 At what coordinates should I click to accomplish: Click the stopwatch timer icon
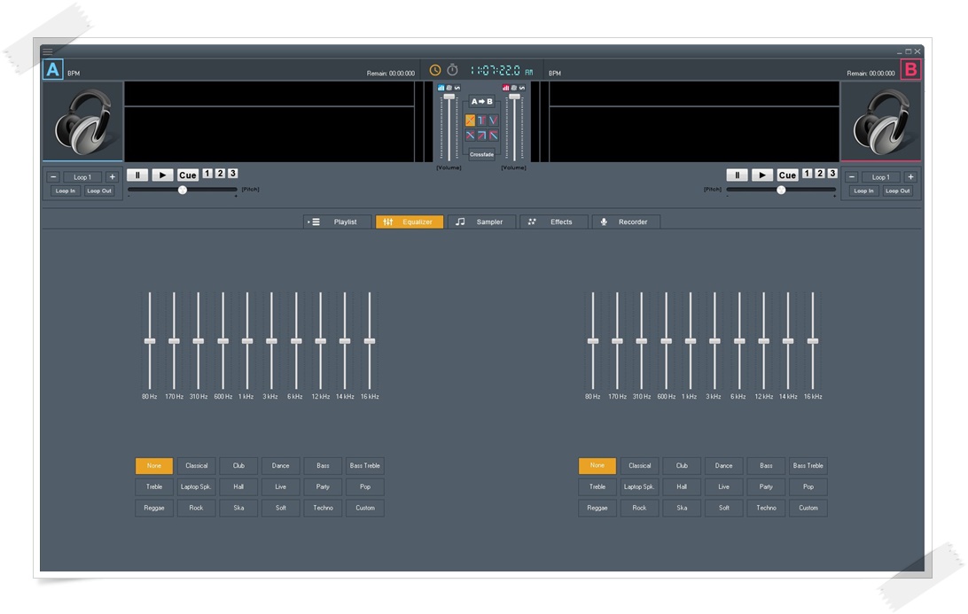tap(452, 70)
